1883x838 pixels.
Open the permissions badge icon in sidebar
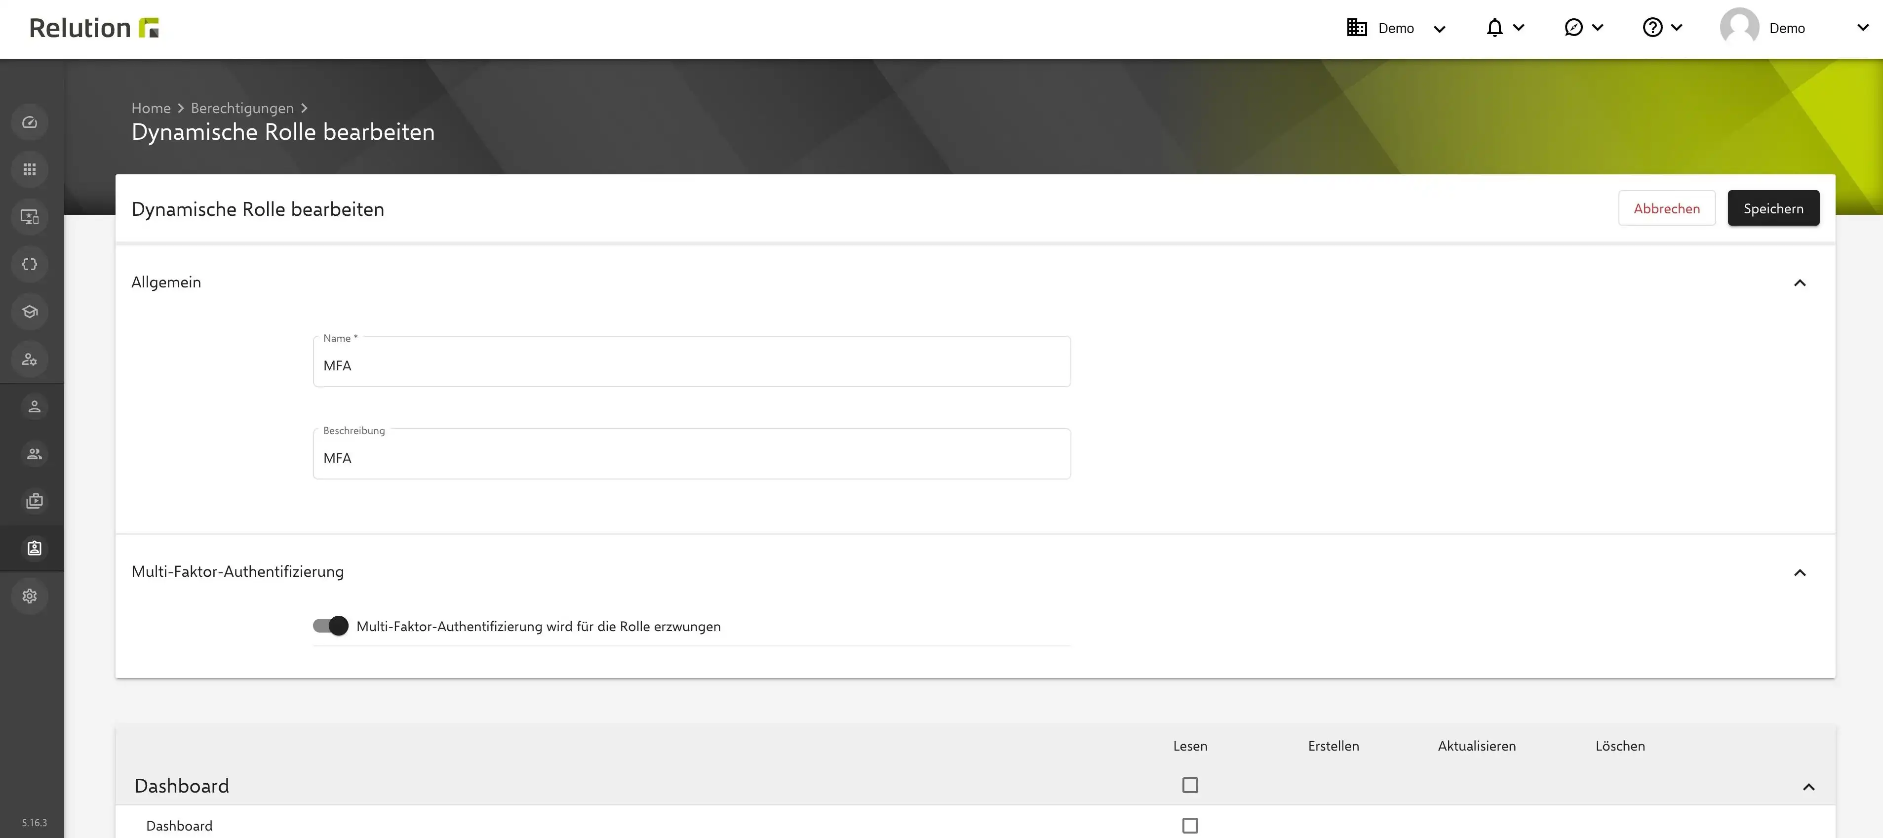tap(35, 549)
